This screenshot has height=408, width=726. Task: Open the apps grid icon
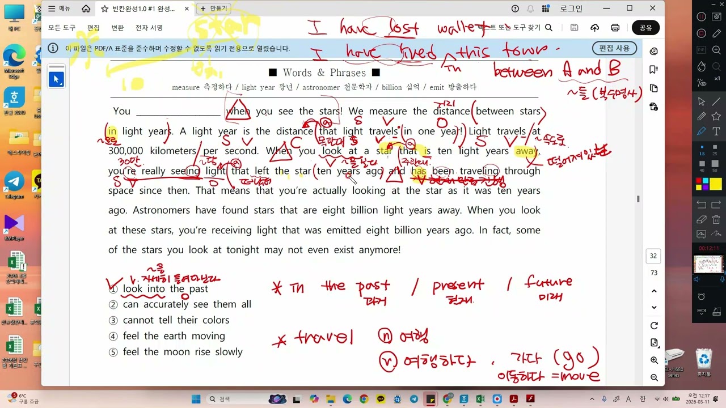546,8
